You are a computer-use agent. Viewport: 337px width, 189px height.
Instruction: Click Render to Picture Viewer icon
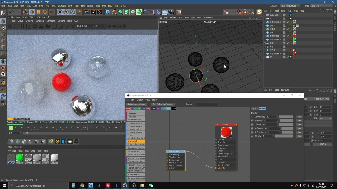tap(93, 12)
